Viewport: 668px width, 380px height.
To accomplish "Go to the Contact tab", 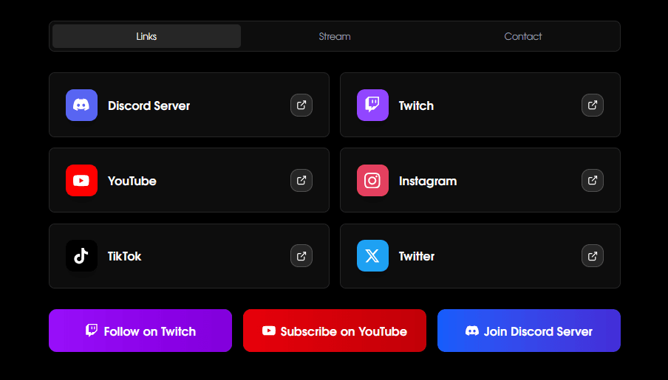I will coord(522,36).
